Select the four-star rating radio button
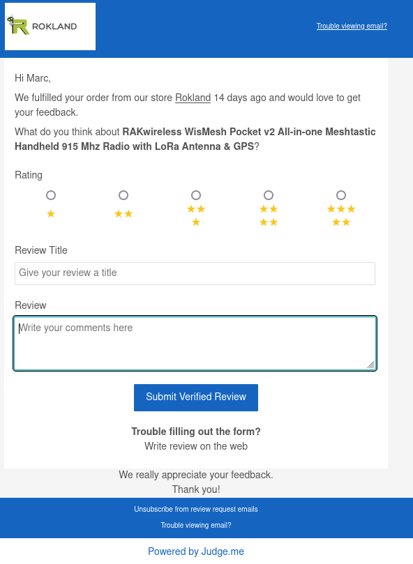 tap(269, 195)
